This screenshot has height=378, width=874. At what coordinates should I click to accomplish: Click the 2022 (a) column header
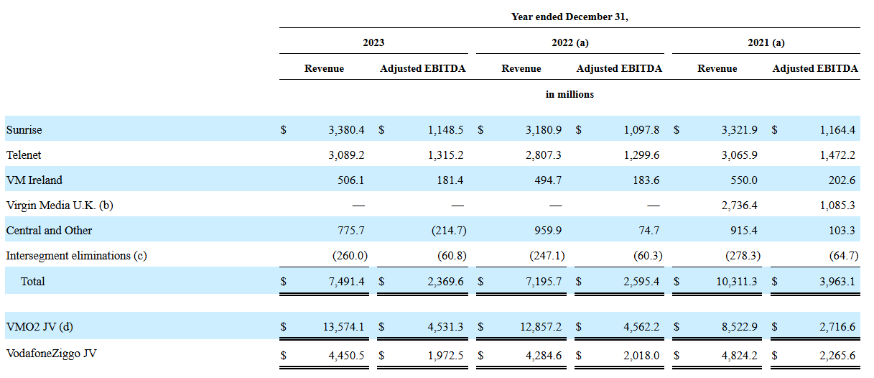570,42
